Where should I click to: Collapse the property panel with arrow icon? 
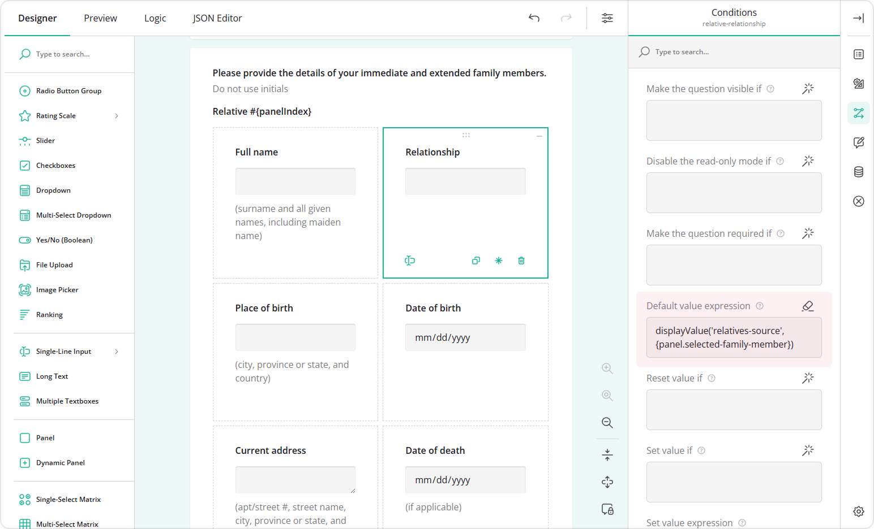click(858, 18)
